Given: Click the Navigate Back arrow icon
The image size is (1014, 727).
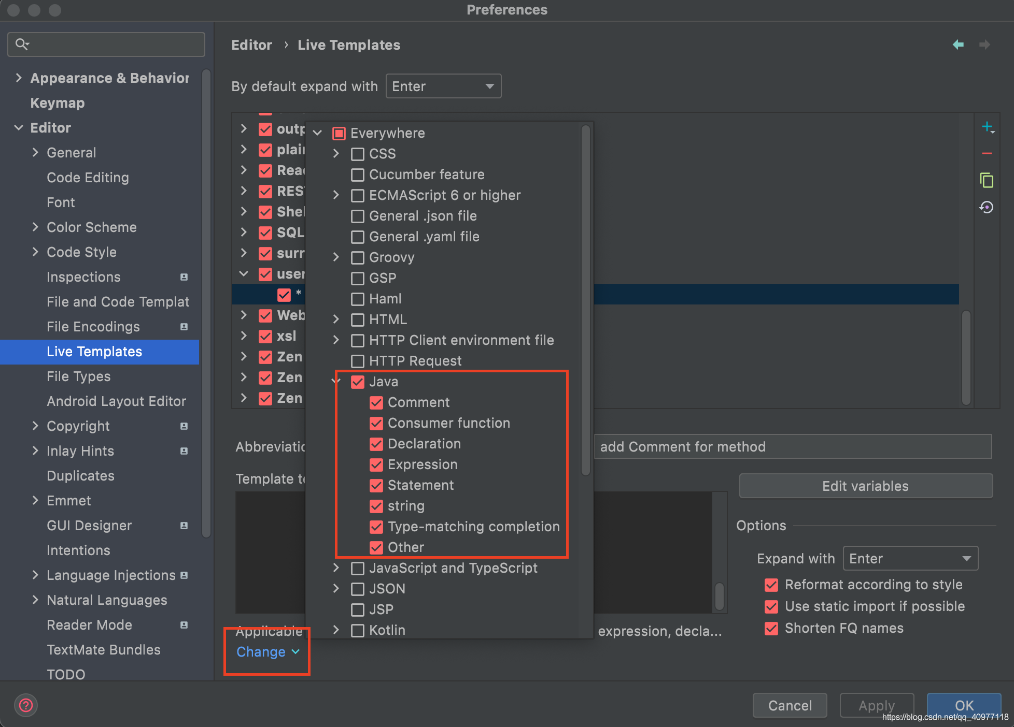Looking at the screenshot, I should 958,45.
